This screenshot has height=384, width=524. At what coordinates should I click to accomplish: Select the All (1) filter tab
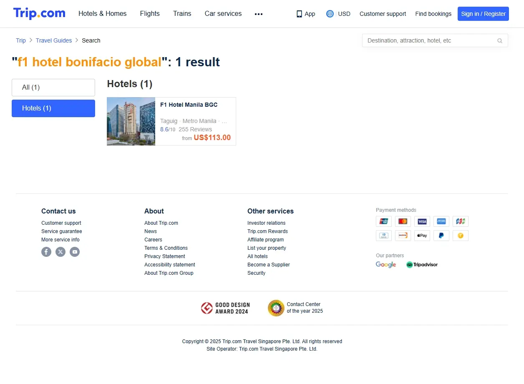(53, 88)
